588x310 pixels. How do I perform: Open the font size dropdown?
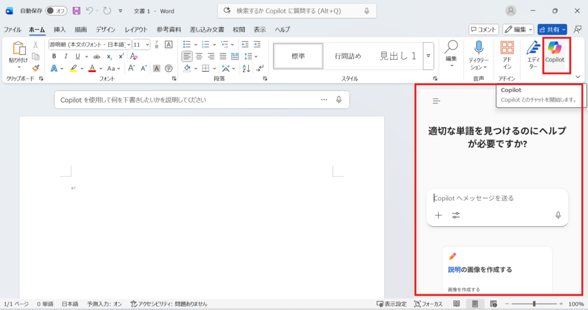[148, 44]
